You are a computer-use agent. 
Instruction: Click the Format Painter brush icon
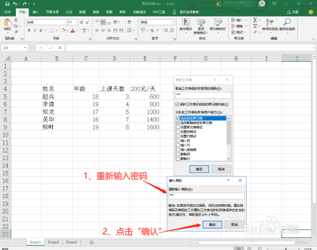click(16, 32)
